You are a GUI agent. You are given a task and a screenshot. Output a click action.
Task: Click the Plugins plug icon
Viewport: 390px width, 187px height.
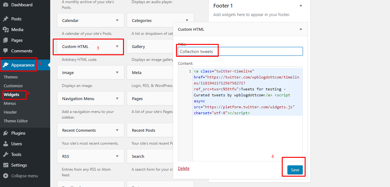6,133
